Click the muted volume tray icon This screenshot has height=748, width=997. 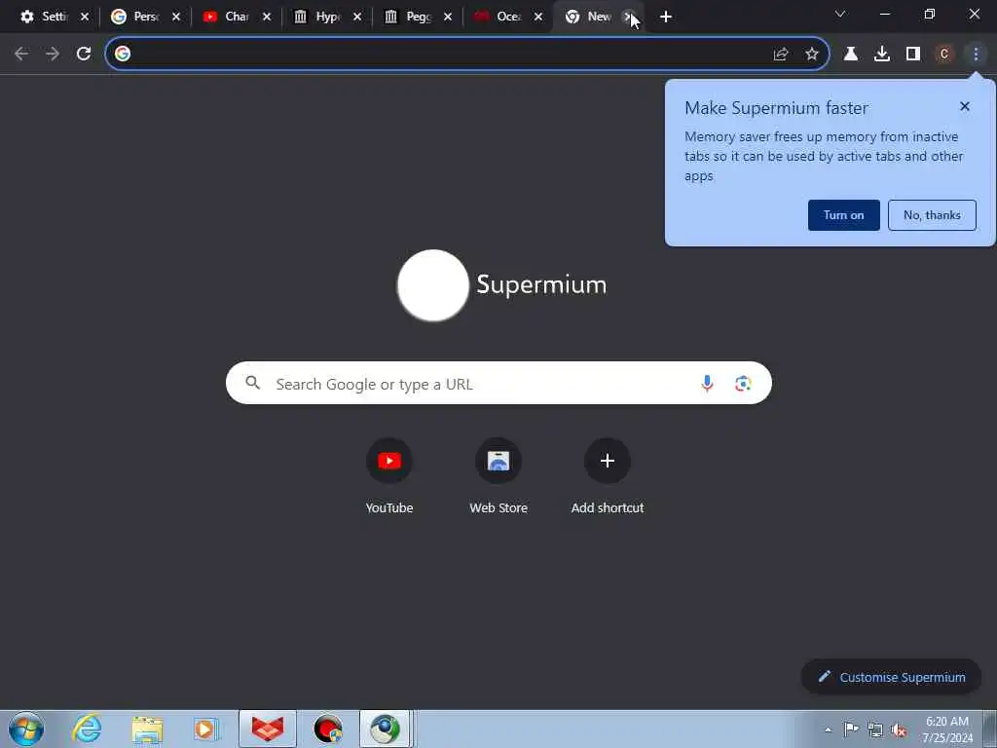899,729
